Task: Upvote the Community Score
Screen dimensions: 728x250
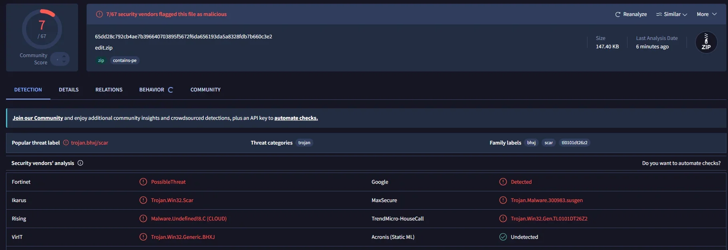Action: tap(64, 56)
